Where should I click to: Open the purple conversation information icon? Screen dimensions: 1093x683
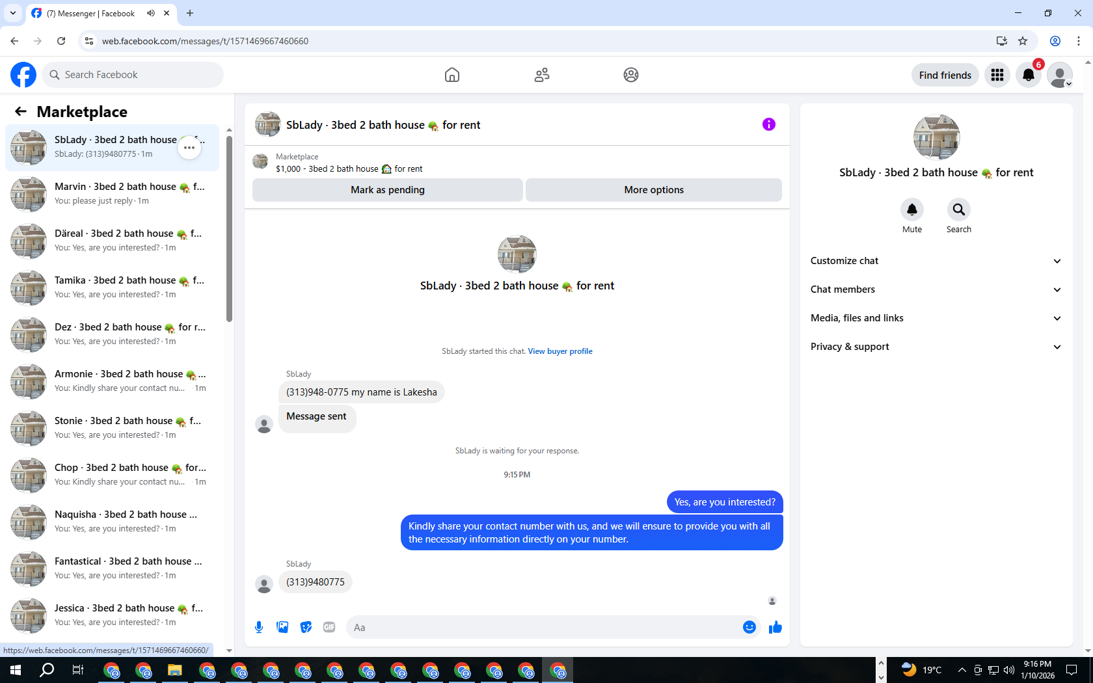pyautogui.click(x=769, y=124)
